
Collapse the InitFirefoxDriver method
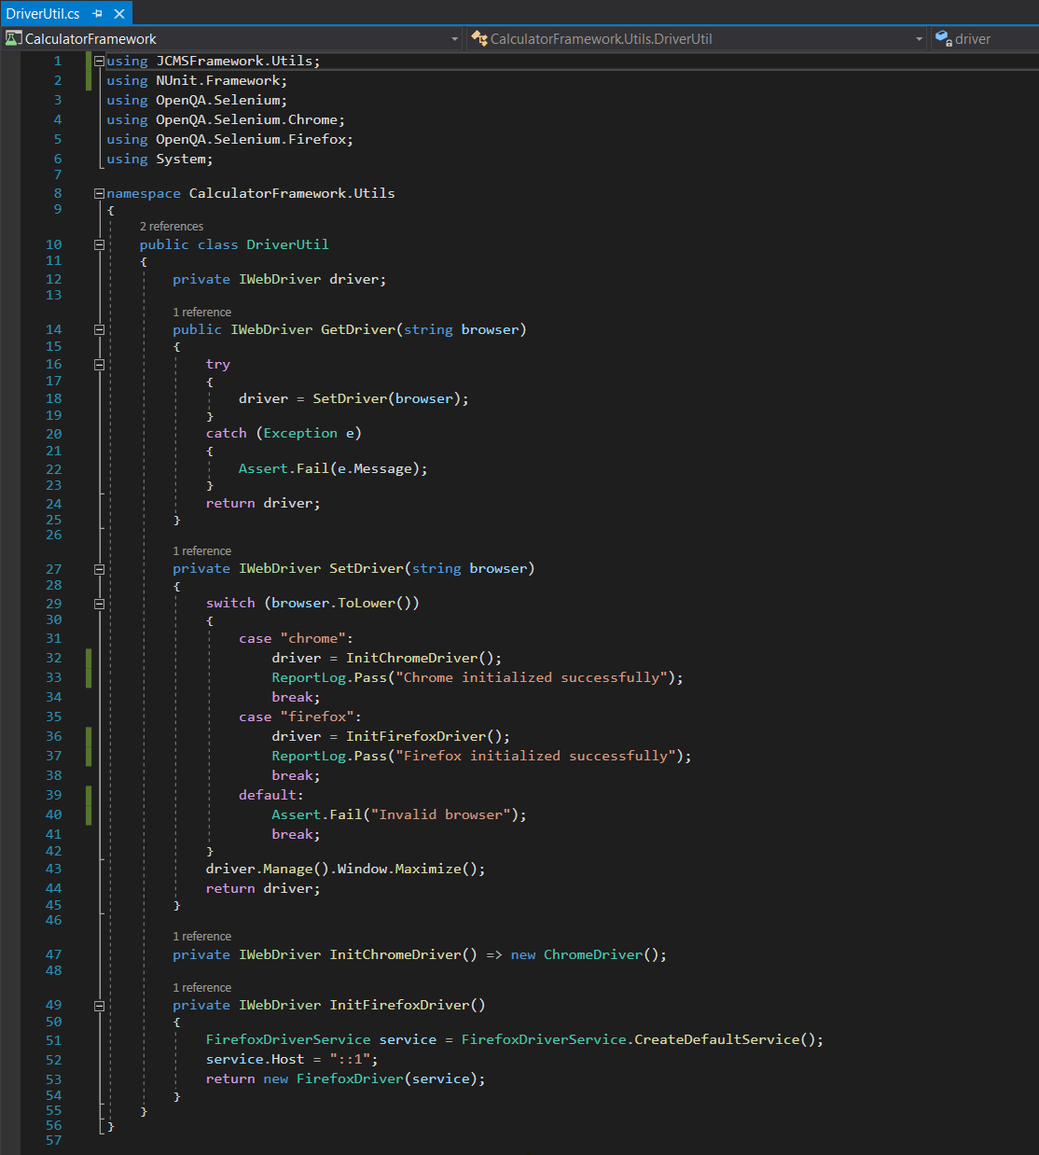click(x=99, y=1005)
